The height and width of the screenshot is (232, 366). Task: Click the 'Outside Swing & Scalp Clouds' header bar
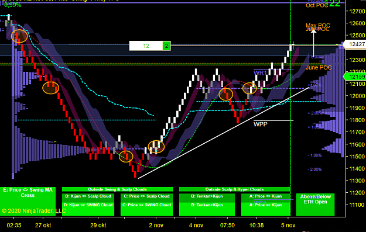tap(117, 189)
